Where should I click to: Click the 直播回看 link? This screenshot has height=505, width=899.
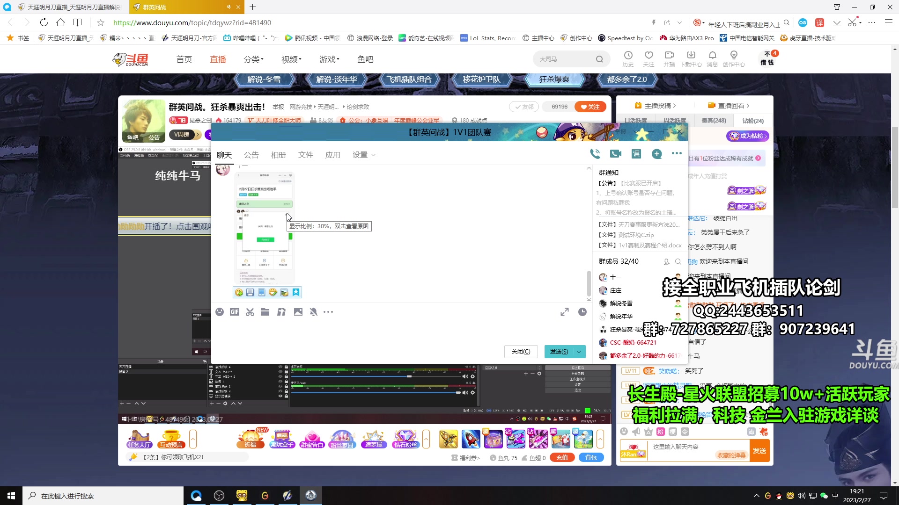pos(729,106)
